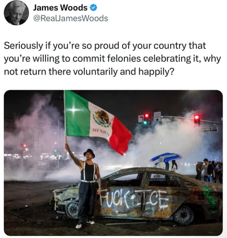227x238 pixels.
Task: Click the word "happily?" ending the tweet
Action: click(x=156, y=72)
